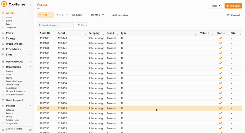Viewport: 245px width, 133px height.
Task: Open Custom Fields link
Action: (13, 85)
